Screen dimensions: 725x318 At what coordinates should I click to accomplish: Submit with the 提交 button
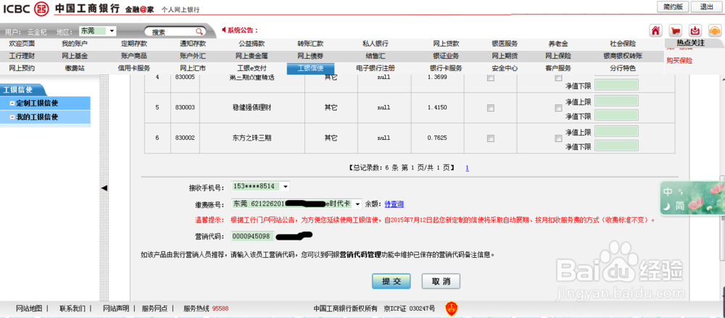391,281
